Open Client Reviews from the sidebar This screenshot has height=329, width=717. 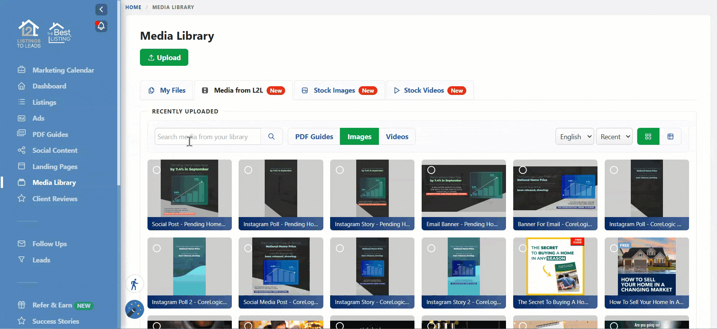(55, 199)
